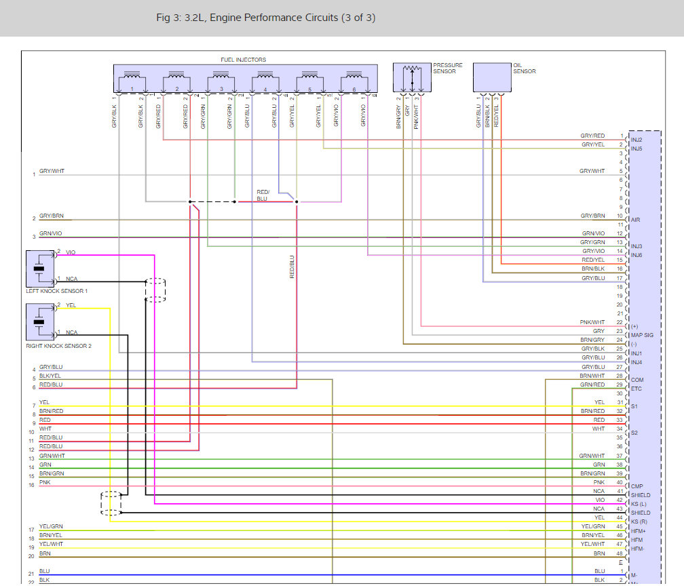Click the 'KS (R)' connector label
The height and width of the screenshot is (588, 684).
(639, 522)
